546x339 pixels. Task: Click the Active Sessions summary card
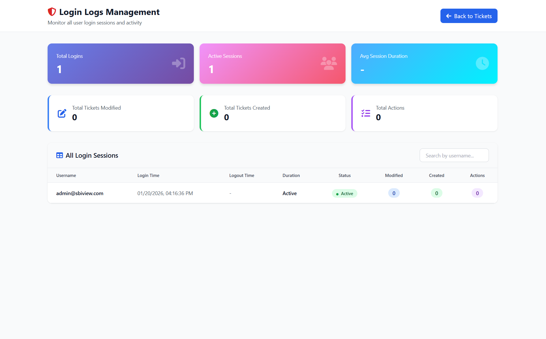point(272,64)
